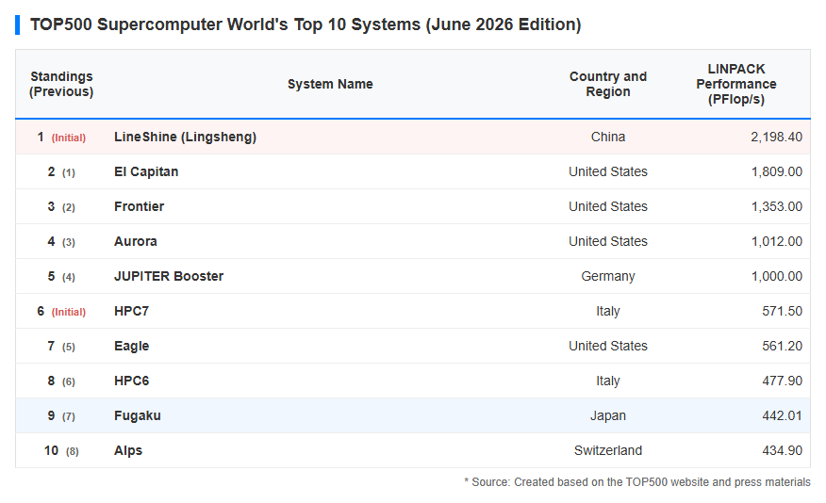The width and height of the screenshot is (826, 503).
Task: Click the performance value '561.20'
Action: tap(783, 346)
